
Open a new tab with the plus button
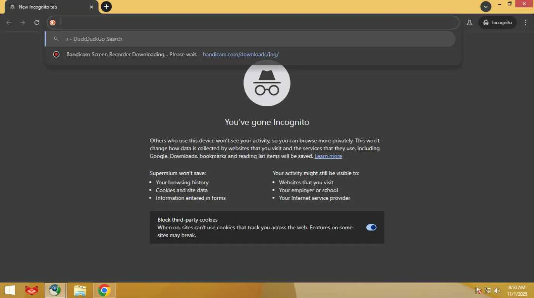point(106,7)
